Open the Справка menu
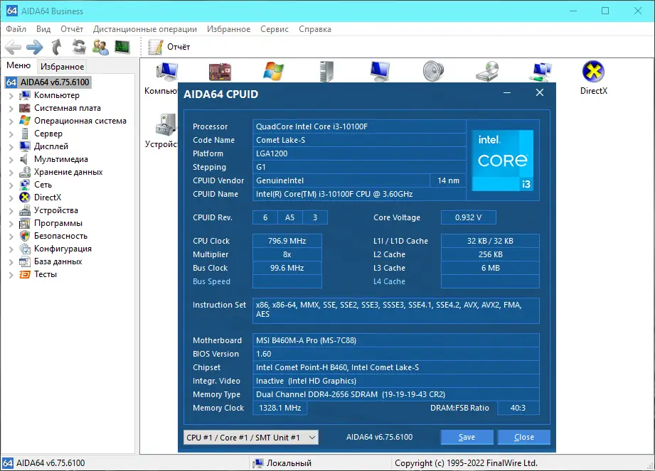Viewport: 655px width, 471px height. pos(315,29)
